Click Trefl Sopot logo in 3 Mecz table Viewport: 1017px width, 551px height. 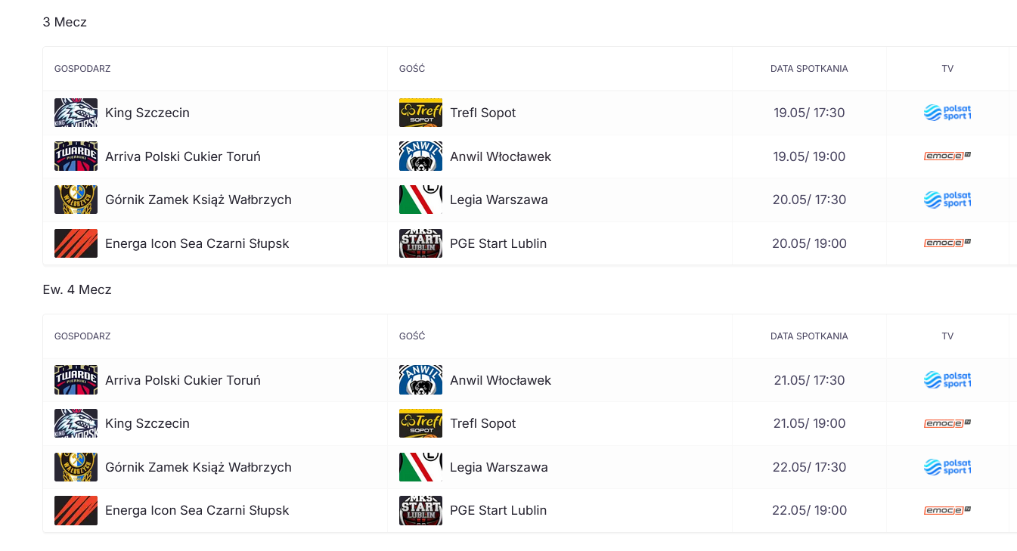[420, 113]
